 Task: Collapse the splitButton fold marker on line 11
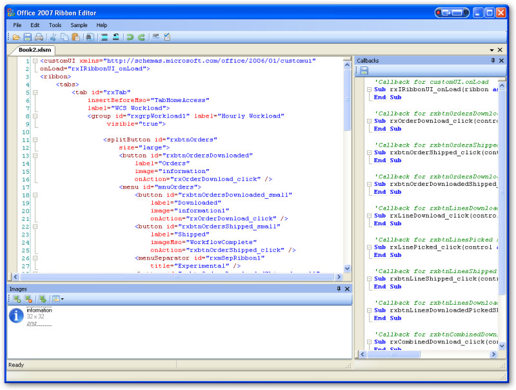[x=35, y=139]
